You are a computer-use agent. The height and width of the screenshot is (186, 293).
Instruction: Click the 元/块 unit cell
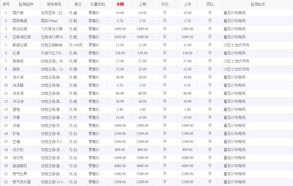[73, 109]
